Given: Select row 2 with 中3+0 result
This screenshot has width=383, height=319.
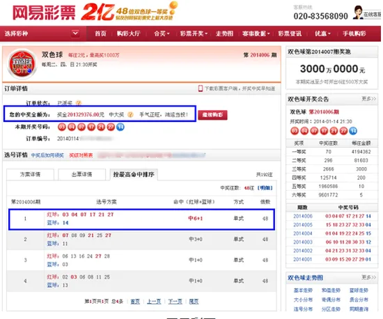Looking at the screenshot, I should click(141, 240).
